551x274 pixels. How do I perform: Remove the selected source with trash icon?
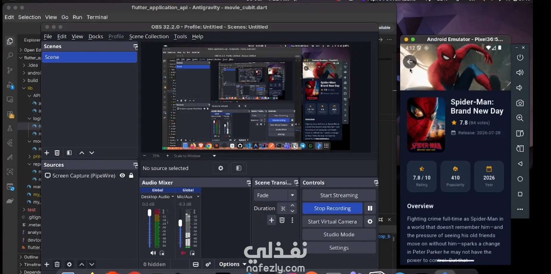click(x=57, y=264)
